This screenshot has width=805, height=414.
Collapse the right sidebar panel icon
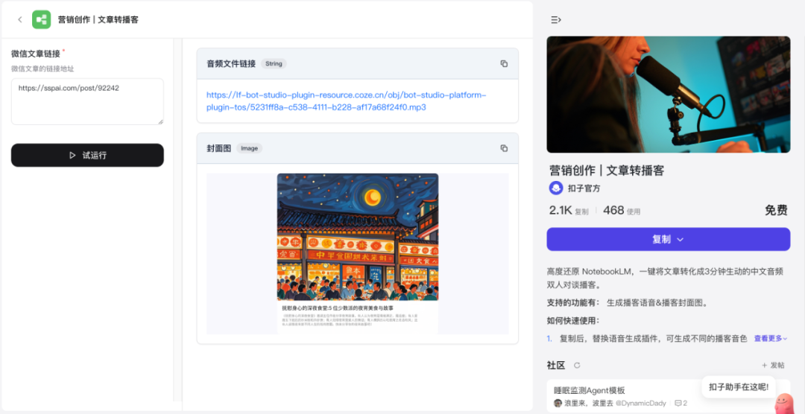[x=555, y=20]
